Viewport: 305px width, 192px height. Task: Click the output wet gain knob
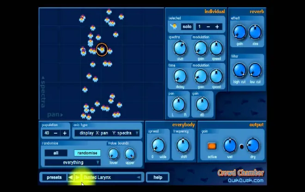[x=230, y=146]
